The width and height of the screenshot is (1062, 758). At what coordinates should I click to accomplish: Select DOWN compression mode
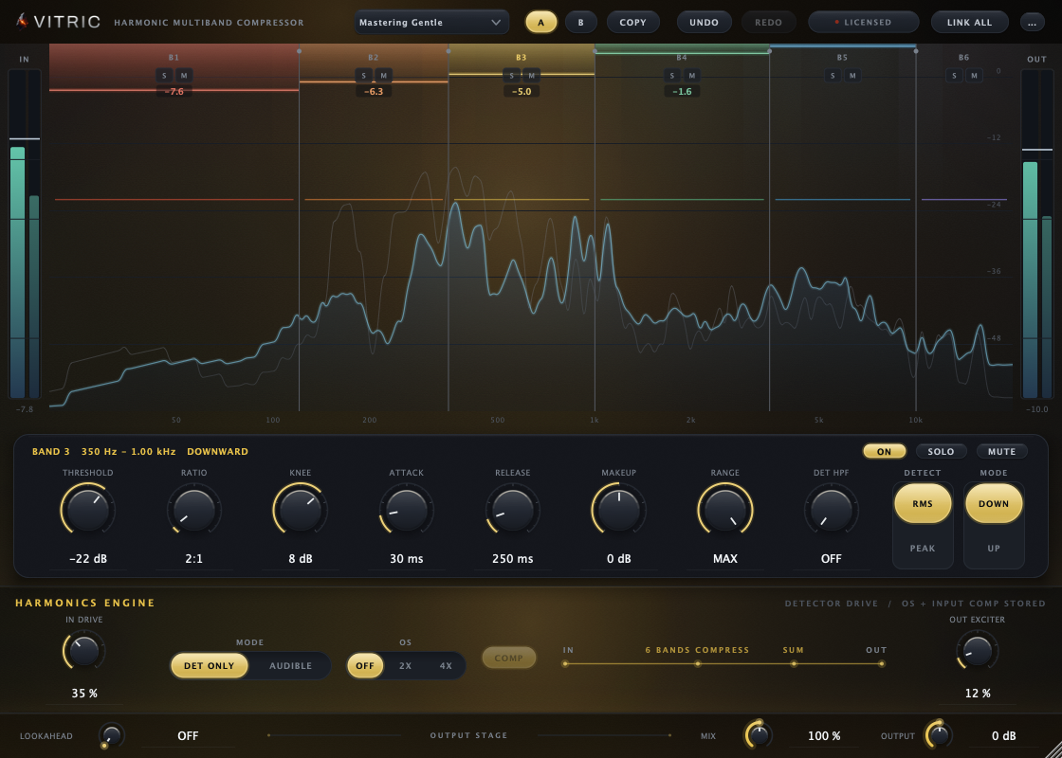(994, 504)
